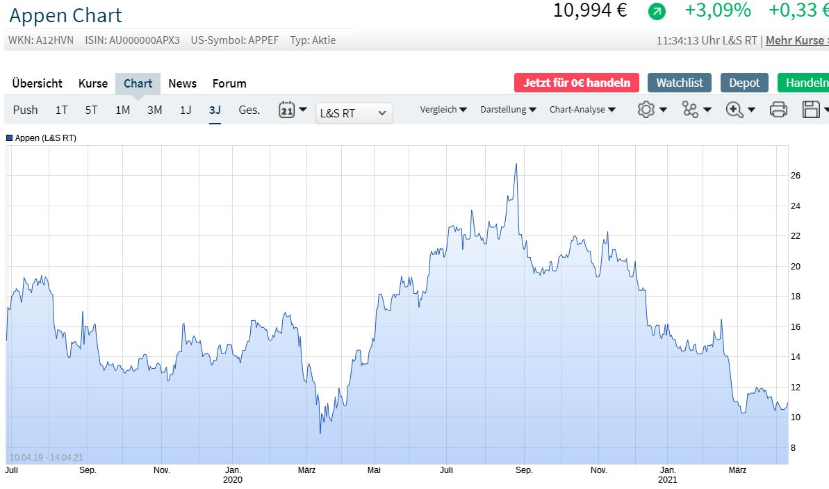Switch to the Kurse tab

(x=92, y=83)
